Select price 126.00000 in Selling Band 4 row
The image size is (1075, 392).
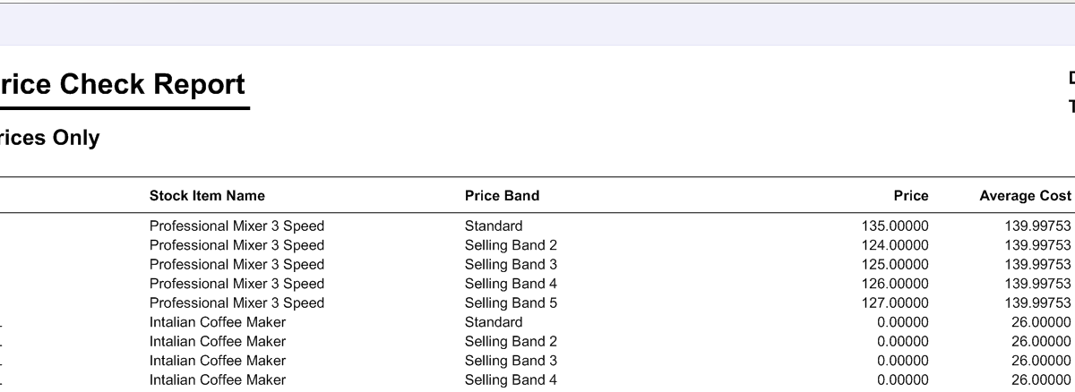[895, 284]
